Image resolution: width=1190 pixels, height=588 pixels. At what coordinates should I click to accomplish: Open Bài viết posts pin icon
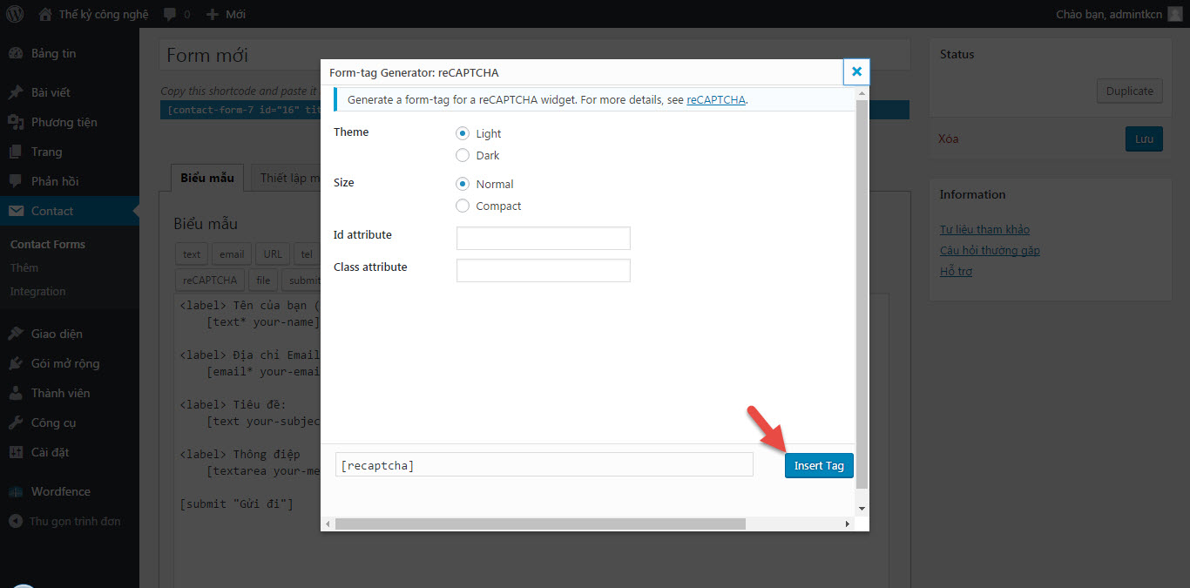(16, 92)
